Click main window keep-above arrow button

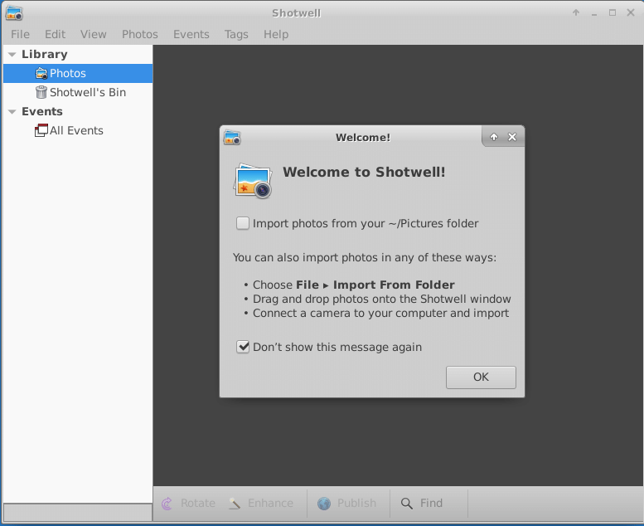[x=576, y=12]
